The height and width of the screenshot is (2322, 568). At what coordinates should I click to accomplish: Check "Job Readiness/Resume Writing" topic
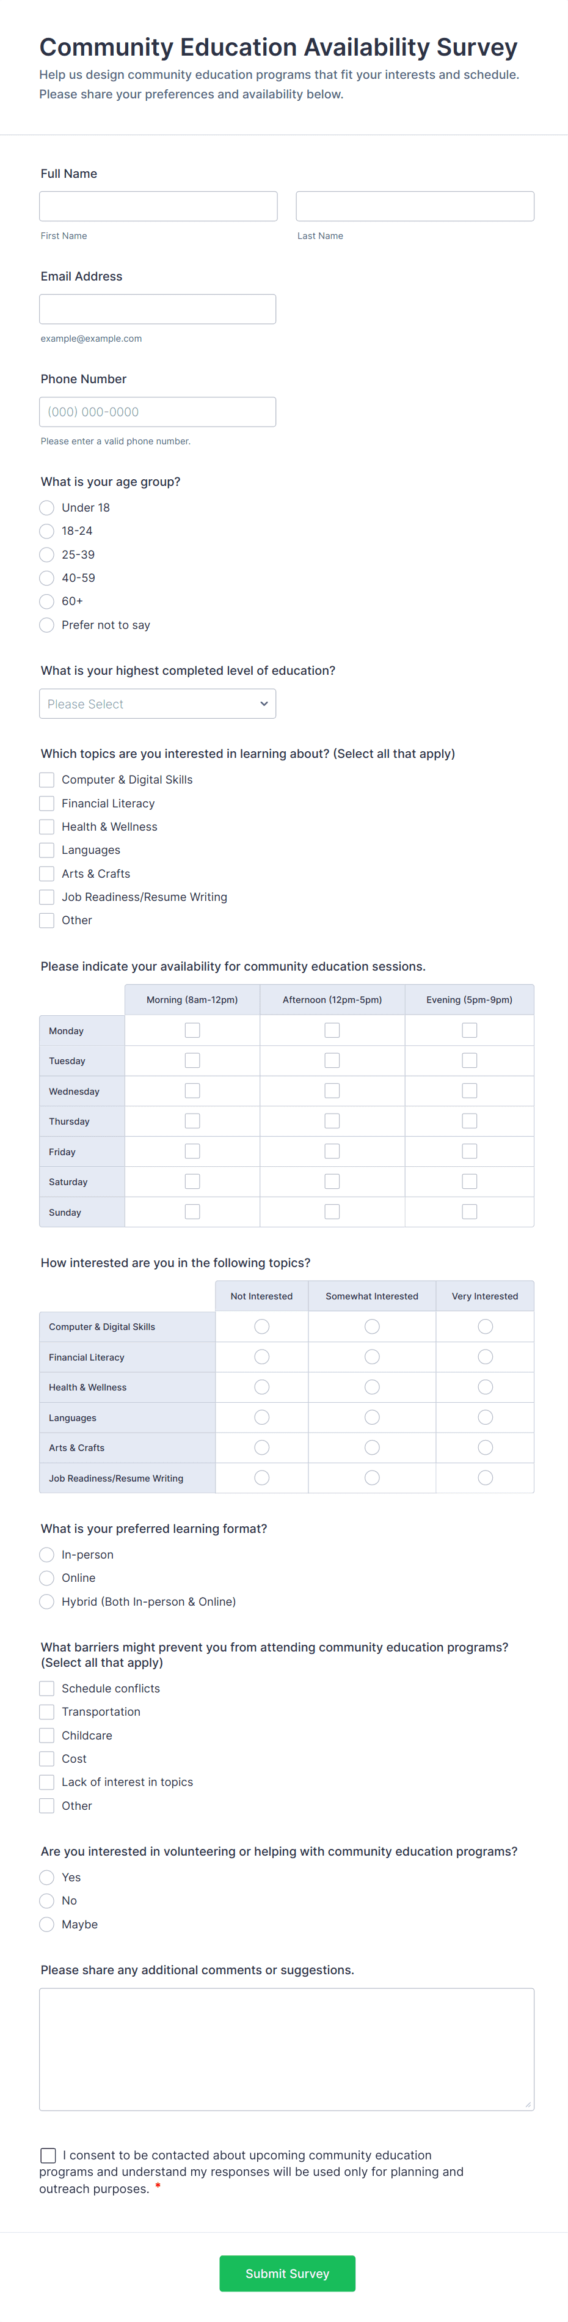point(47,896)
